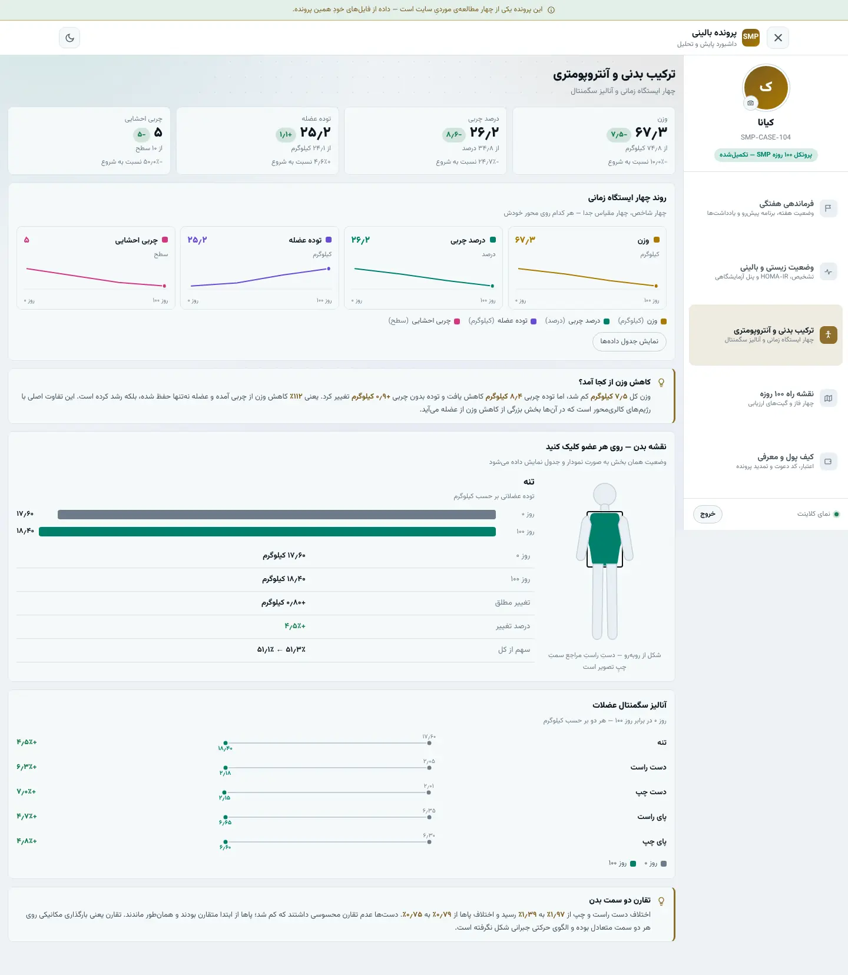Image resolution: width=848 pixels, height=975 pixels.
Task: Toggle the 'درصد چربی (درصد)' legend series
Action: point(577,321)
